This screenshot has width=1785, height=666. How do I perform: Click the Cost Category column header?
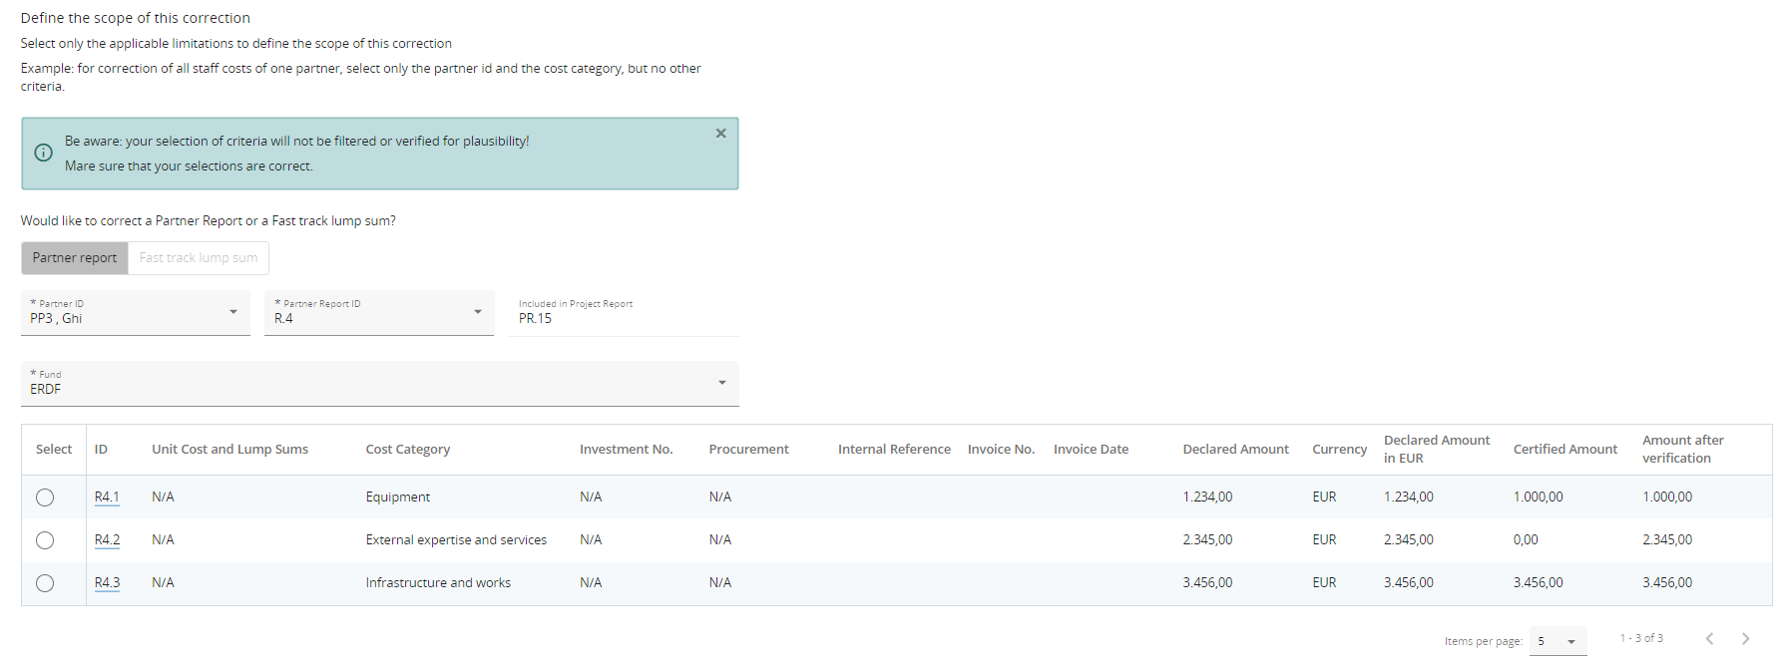tap(407, 450)
